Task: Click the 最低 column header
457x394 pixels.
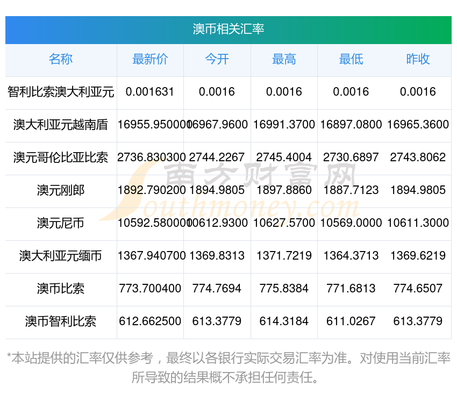Action: (x=351, y=59)
